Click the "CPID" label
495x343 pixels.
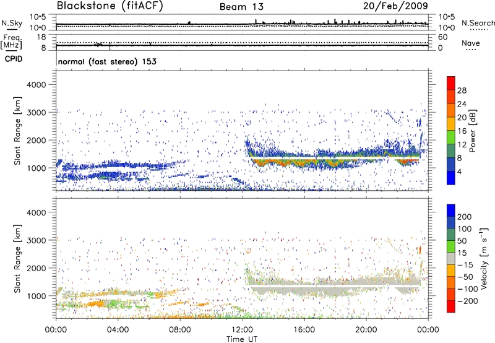tap(14, 59)
